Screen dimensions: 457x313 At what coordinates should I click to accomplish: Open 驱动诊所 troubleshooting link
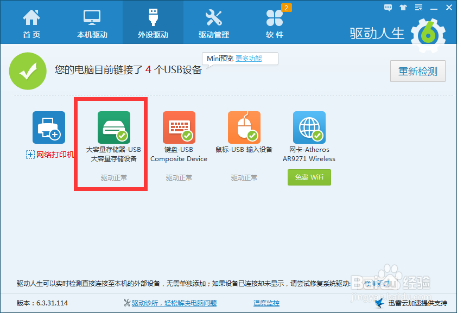pos(174,303)
